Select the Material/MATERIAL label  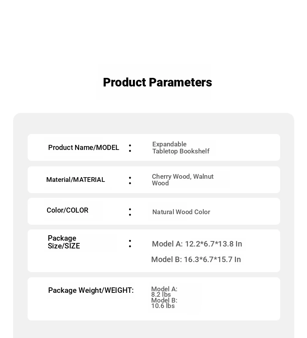[75, 180]
